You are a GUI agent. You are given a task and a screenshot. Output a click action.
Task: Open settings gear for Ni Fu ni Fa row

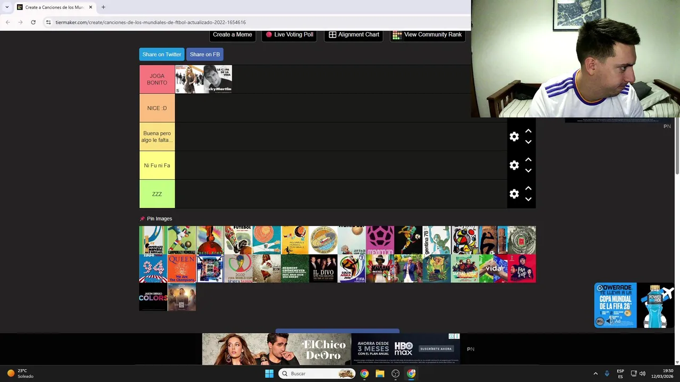[514, 165]
